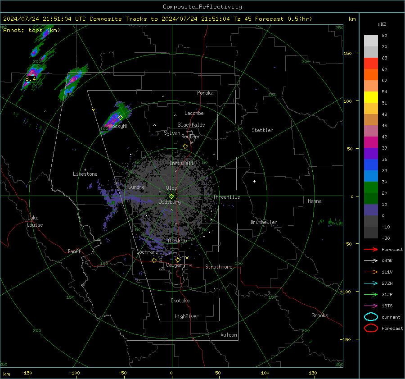The height and width of the screenshot is (379, 405).
Task: Click yellow diamond marker above Calgary label
Action: click(x=178, y=260)
